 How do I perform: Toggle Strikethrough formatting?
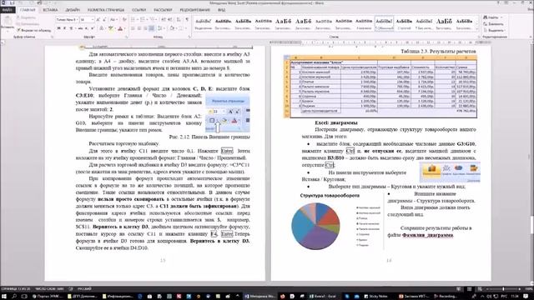pos(80,28)
